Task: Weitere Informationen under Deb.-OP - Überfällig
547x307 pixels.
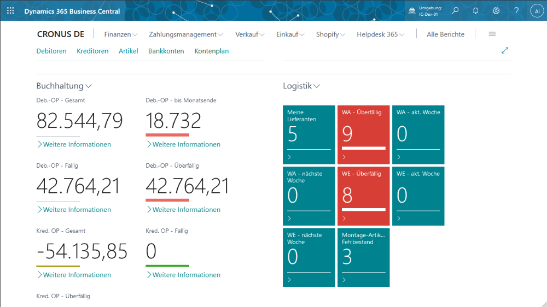Action: [183, 209]
